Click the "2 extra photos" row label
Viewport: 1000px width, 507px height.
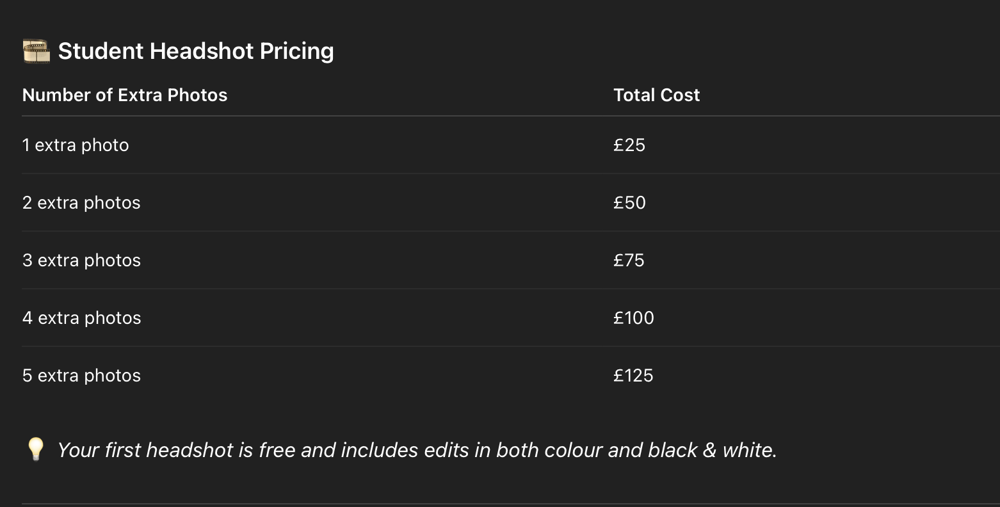[81, 203]
